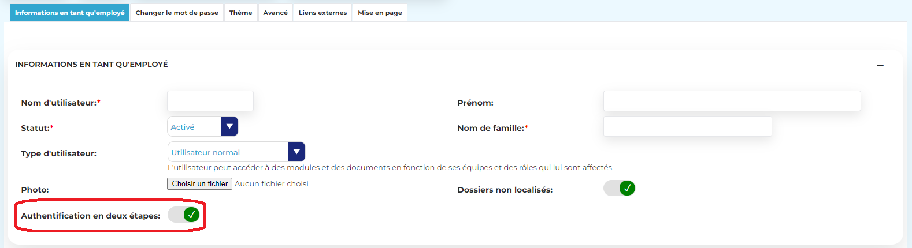Switch to Changer le mot de passe tab
This screenshot has height=248, width=912.
tap(177, 13)
